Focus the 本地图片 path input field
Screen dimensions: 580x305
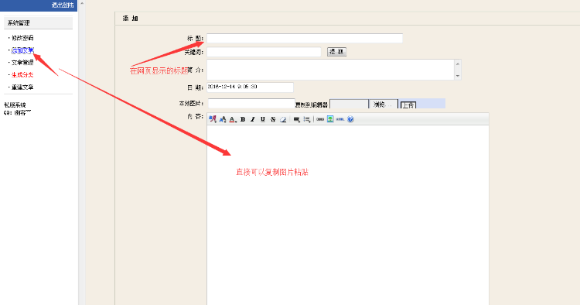pyautogui.click(x=251, y=103)
